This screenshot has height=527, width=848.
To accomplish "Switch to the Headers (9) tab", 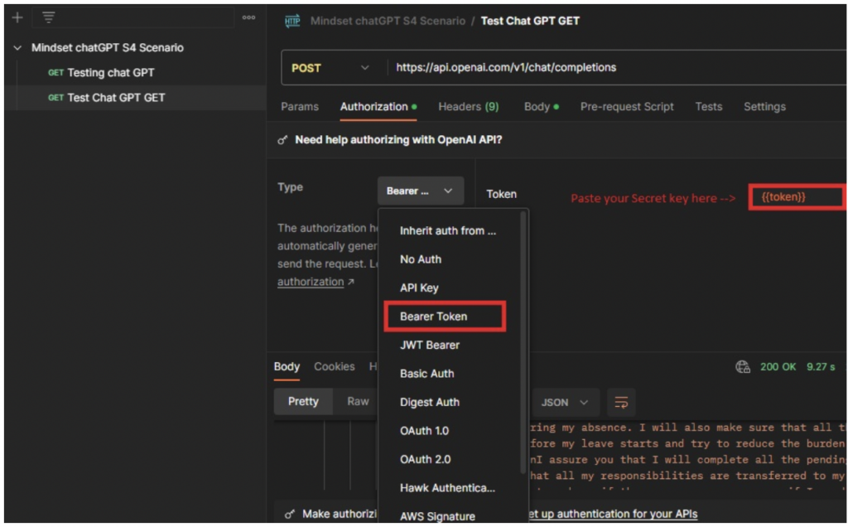I will 468,107.
